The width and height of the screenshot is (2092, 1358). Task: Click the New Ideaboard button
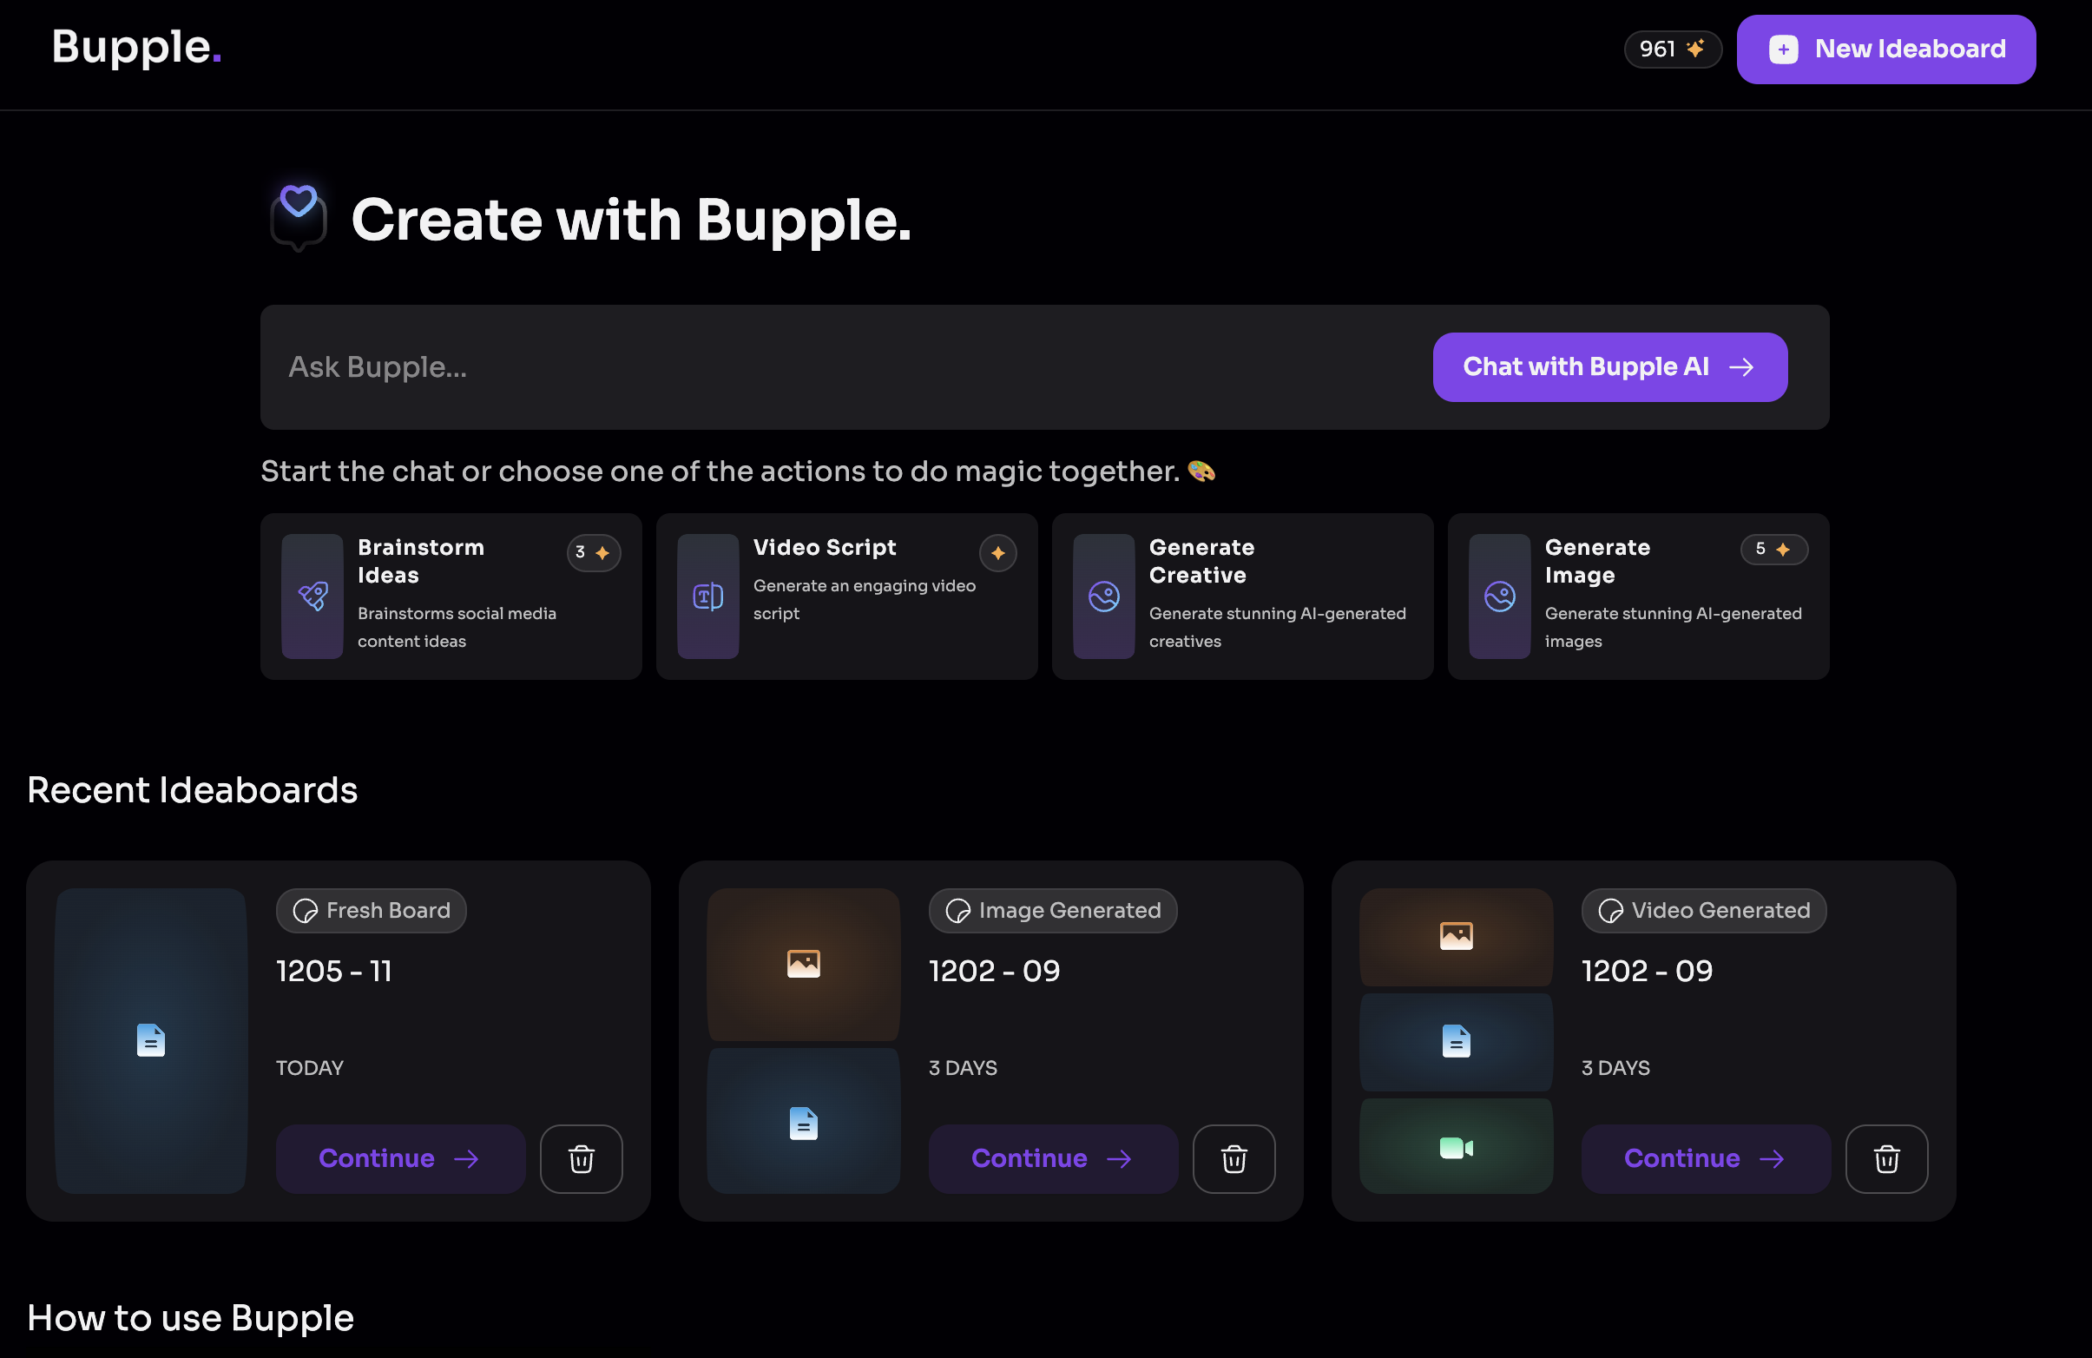pos(1885,49)
